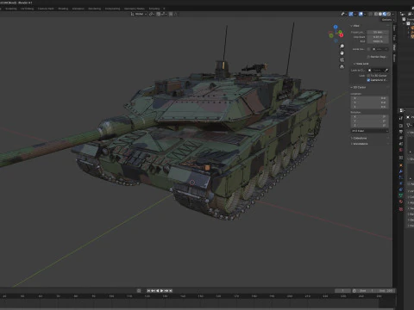The width and height of the screenshot is (414, 310).
Task: Enable Lock To 3D Cursor checkbox
Action: 368,76
